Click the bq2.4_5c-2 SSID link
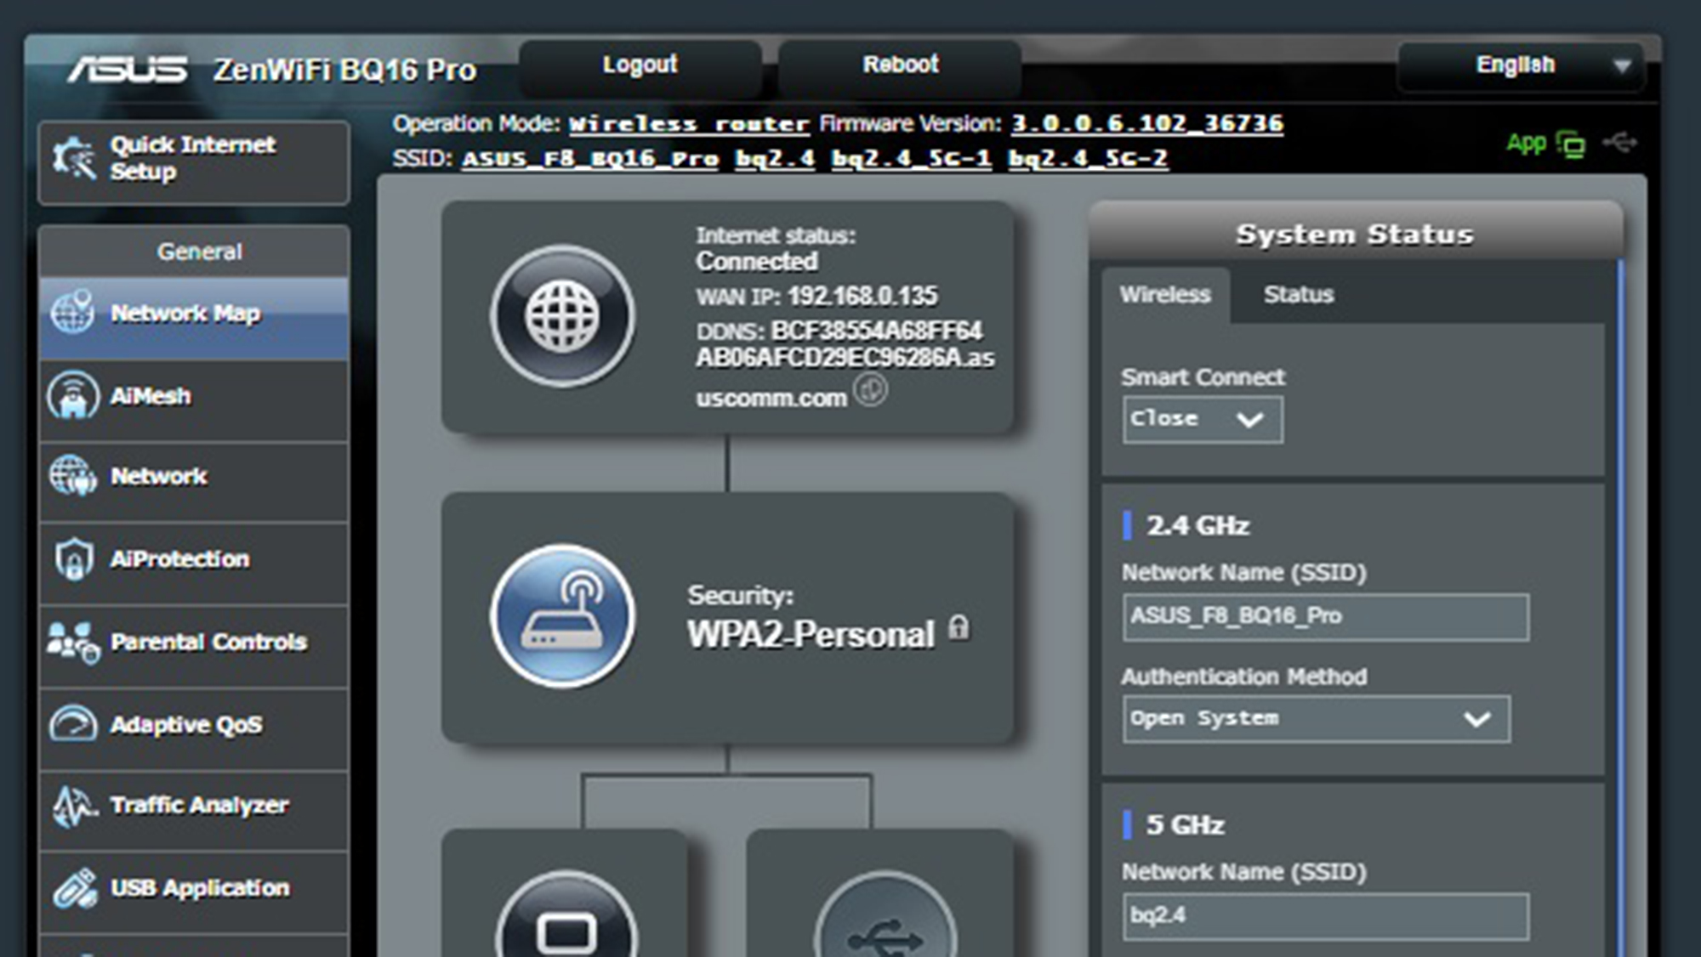1701x957 pixels. (1088, 159)
